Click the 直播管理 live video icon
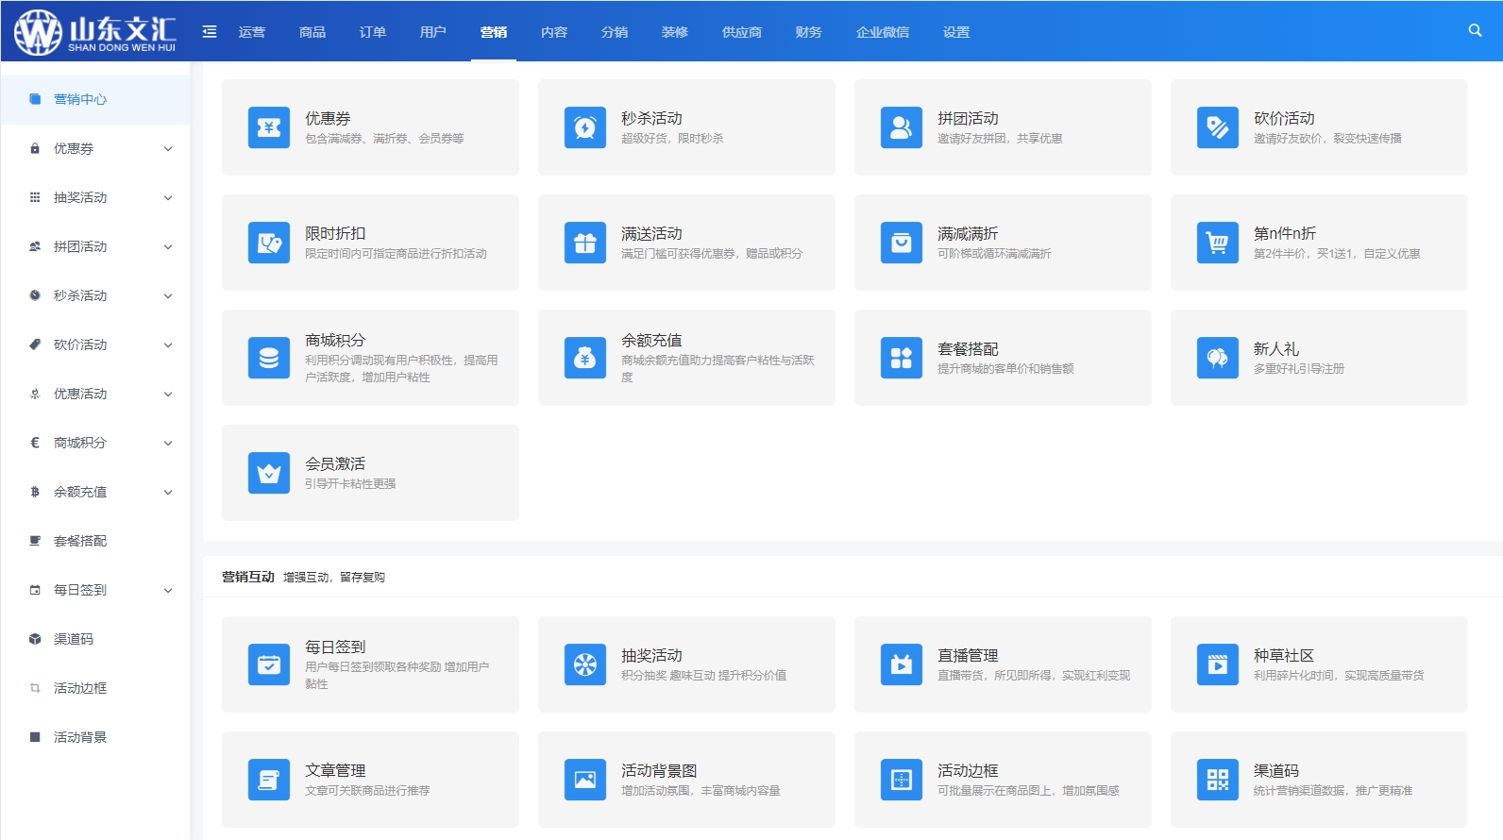1503x840 pixels. click(x=902, y=664)
